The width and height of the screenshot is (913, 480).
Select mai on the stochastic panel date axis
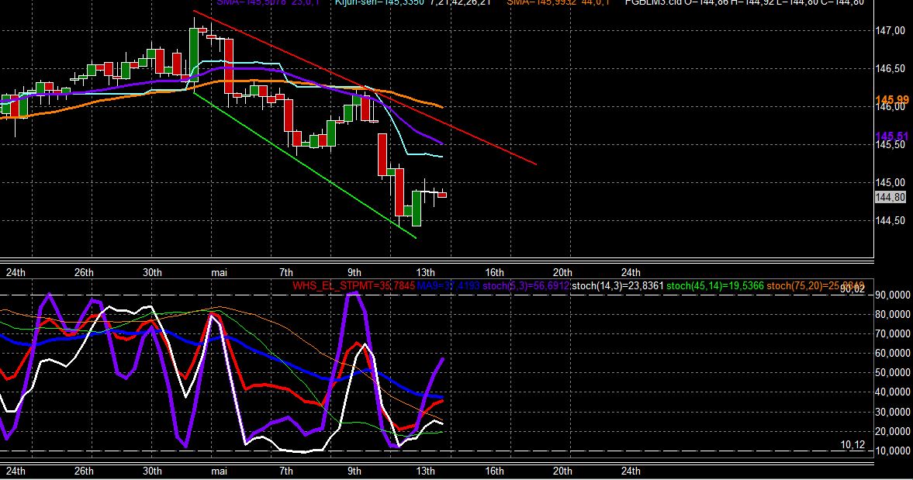coord(219,471)
